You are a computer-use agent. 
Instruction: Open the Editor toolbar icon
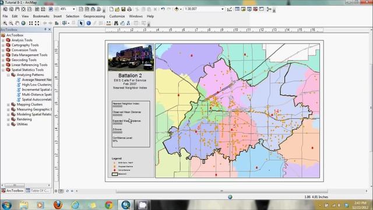[229, 9]
